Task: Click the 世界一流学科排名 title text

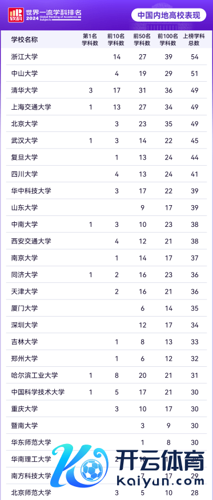Action: tap(53, 13)
